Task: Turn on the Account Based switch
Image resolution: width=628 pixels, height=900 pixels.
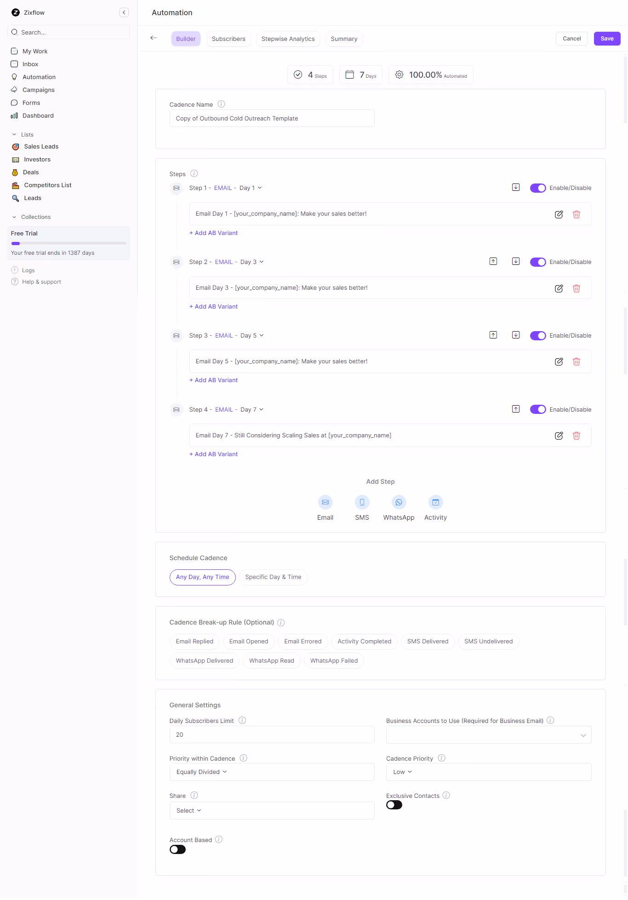Action: point(177,849)
